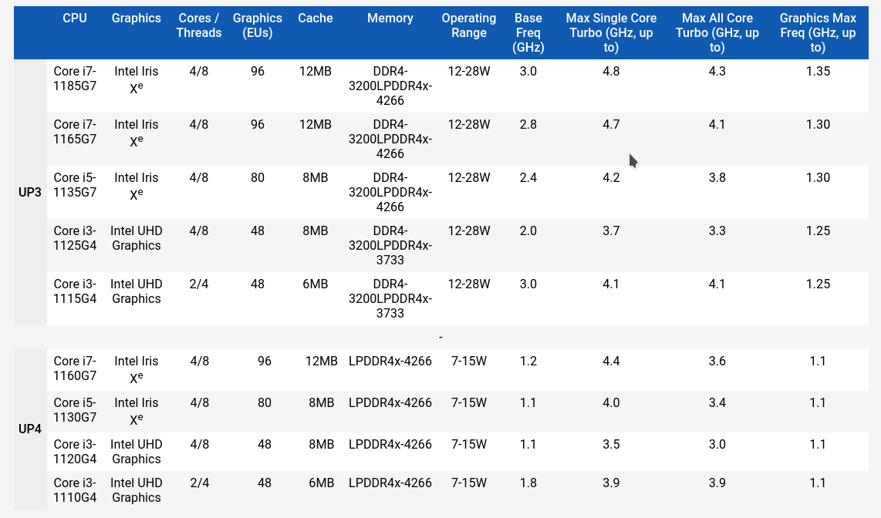Click the 2.8 base freq of i7-1165G7
881x518 pixels.
(x=528, y=125)
